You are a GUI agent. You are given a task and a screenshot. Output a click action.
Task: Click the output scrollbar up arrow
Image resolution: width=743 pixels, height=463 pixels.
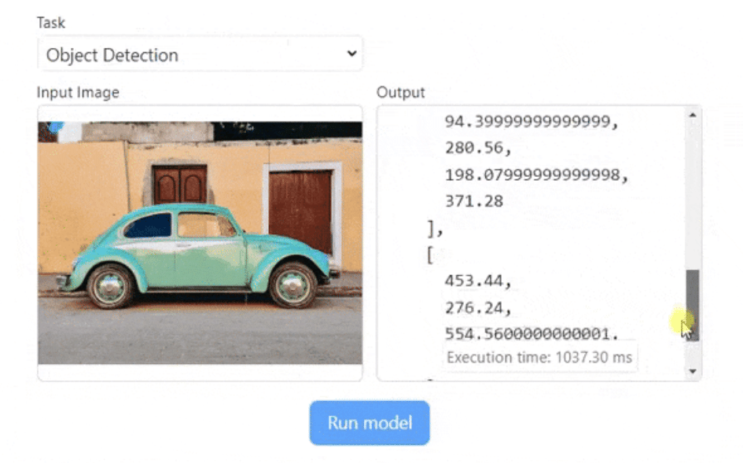pos(693,115)
